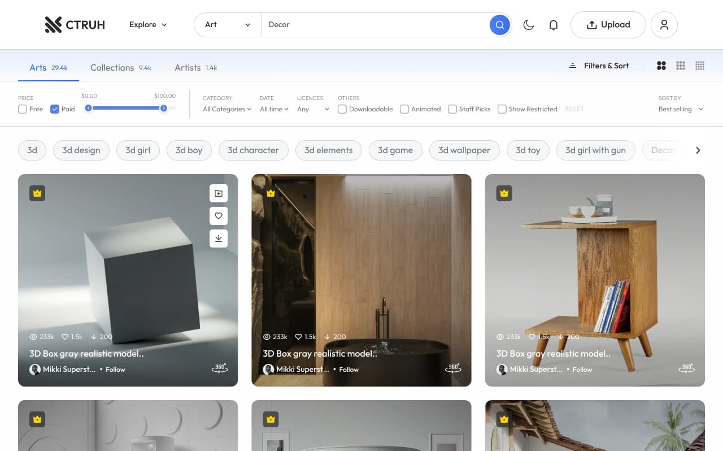Open the Art search type dropdown
Screen dimensions: 723x451
[x=228, y=25]
